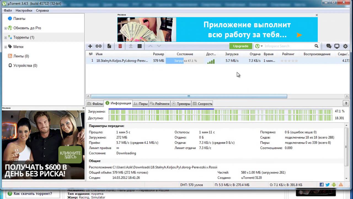
Task: Click the green availability bars in the torrent row
Action: [211, 61]
